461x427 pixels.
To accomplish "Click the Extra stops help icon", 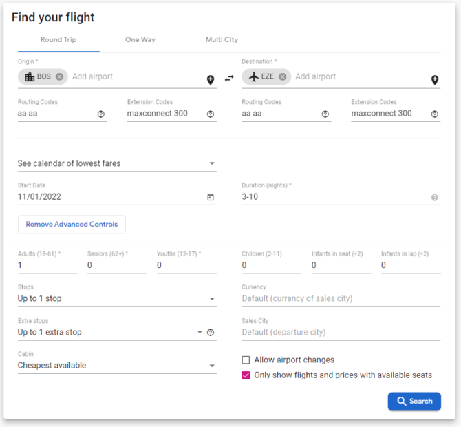I will point(211,333).
